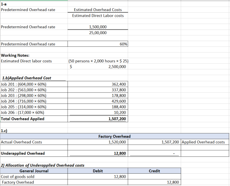Image resolution: width=230 pixels, height=186 pixels.
Task: Select the 12,800 credit amount cell
Action: (154, 182)
